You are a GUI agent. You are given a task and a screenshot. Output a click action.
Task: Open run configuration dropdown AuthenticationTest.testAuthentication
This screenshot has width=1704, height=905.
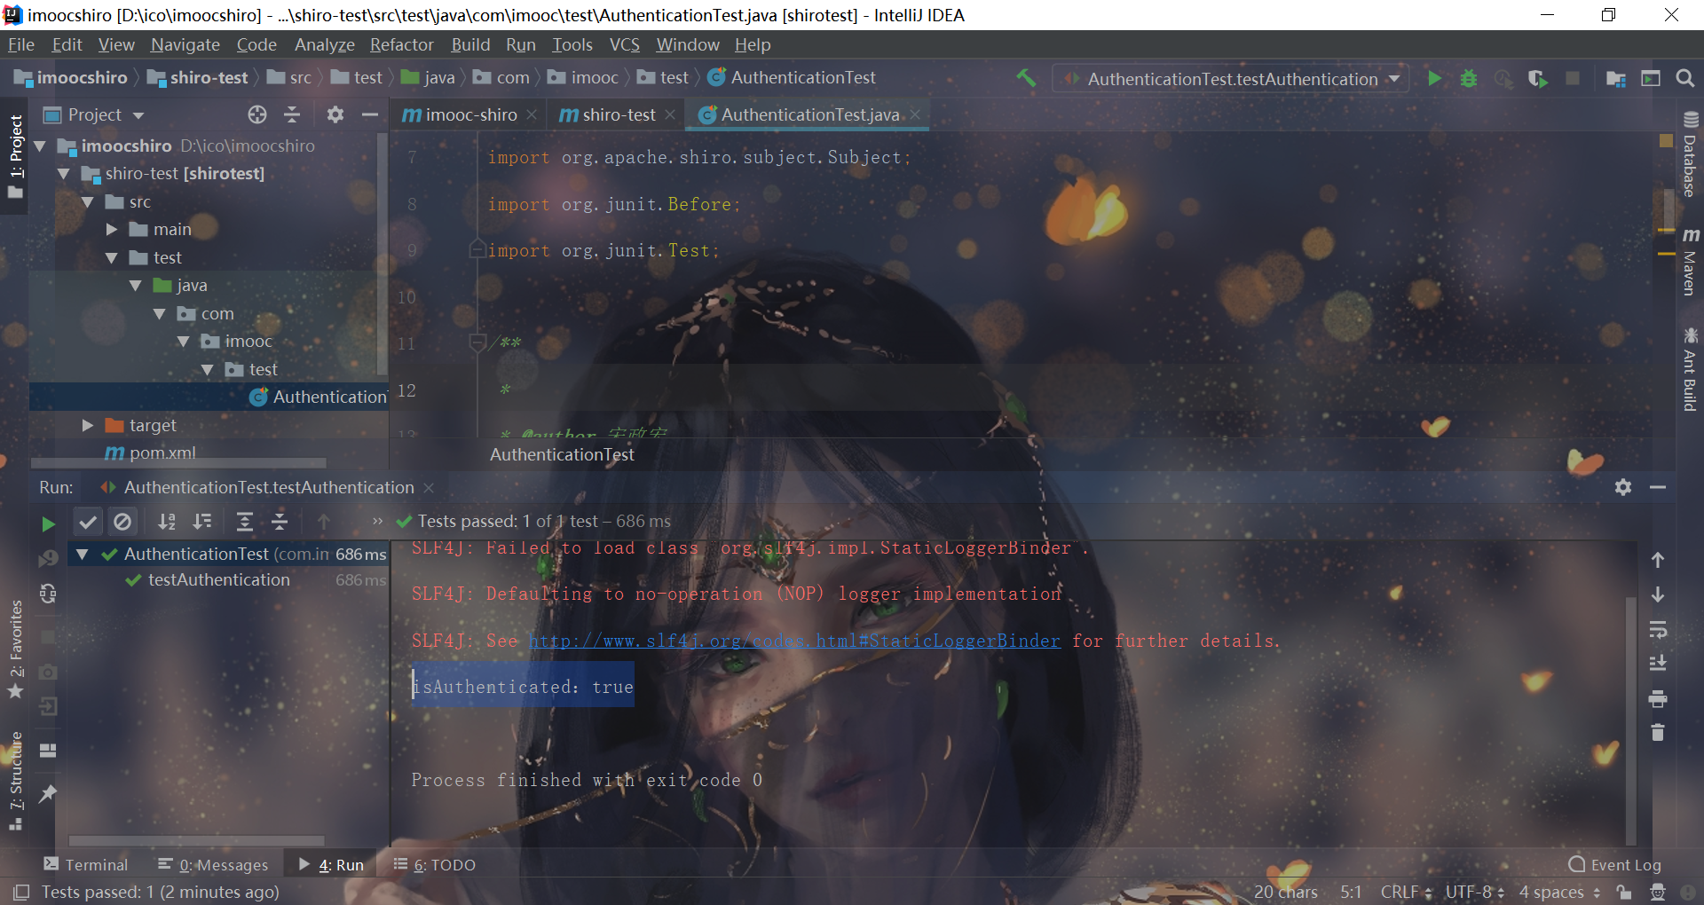click(1231, 79)
